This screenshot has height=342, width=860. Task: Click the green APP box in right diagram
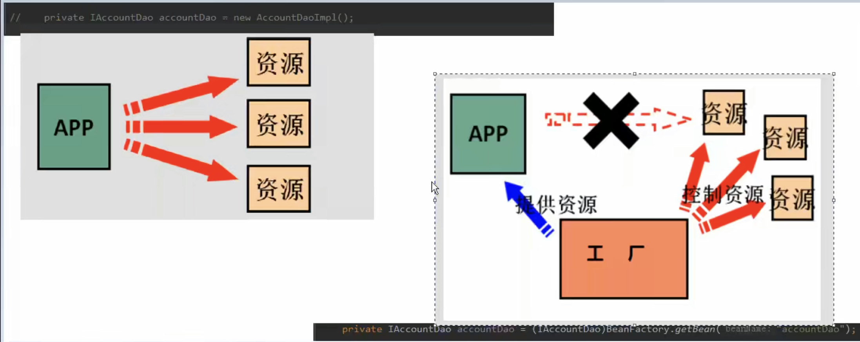click(488, 134)
